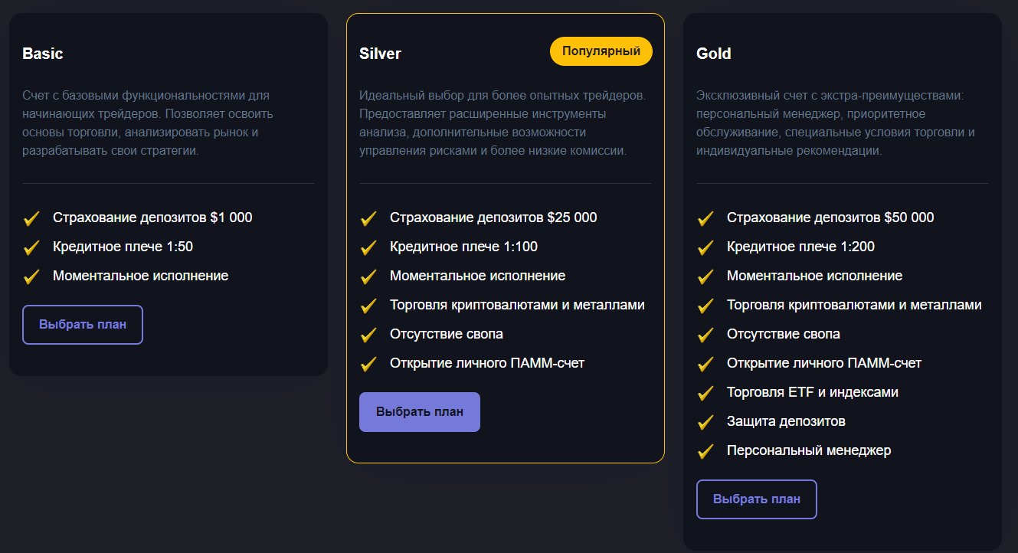Click Basic plan's 'Моментальное исполнение' feature text
This screenshot has width=1018, height=553.
pos(140,276)
